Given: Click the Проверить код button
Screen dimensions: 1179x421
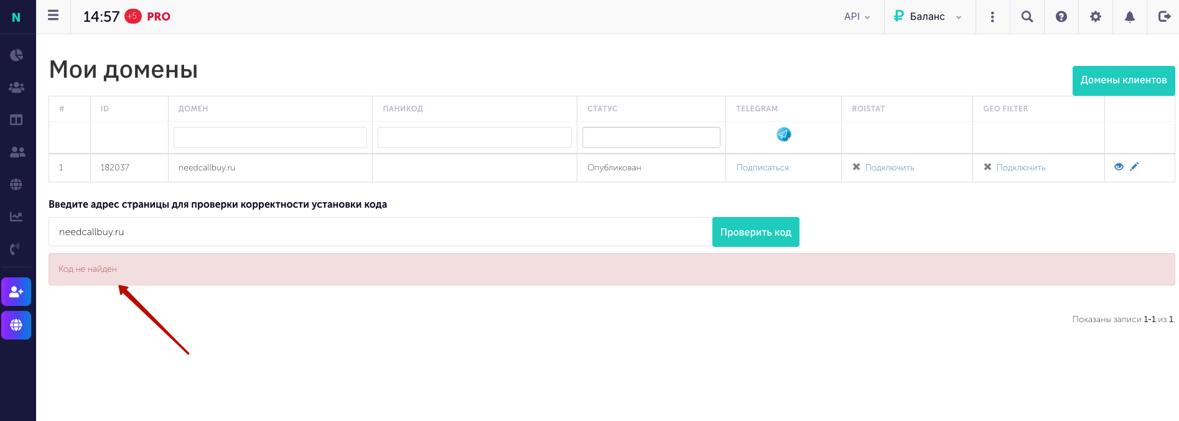Looking at the screenshot, I should (755, 232).
